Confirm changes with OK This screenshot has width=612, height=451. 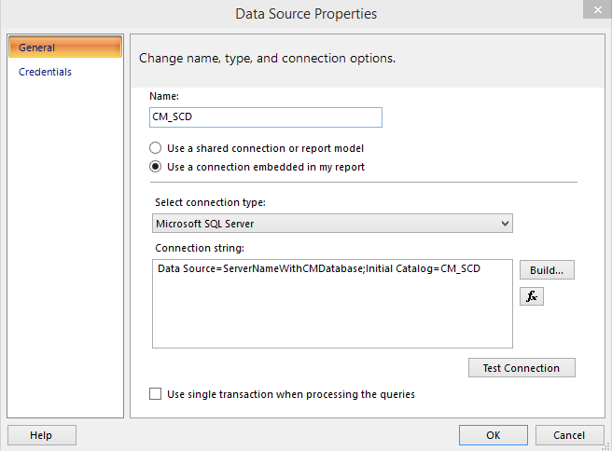(493, 435)
